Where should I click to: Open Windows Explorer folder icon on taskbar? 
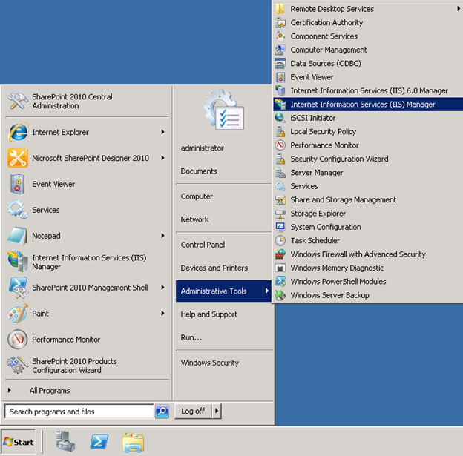[x=133, y=442]
